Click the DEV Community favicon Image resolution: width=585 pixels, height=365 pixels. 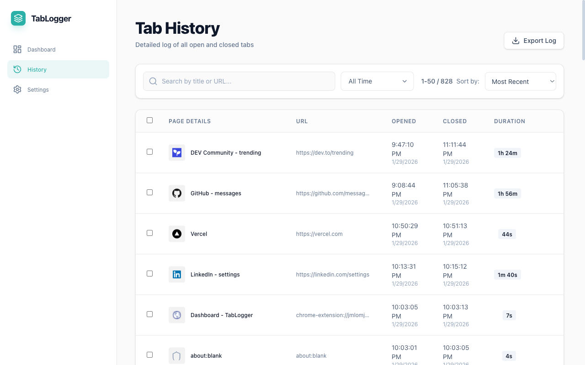pyautogui.click(x=177, y=152)
